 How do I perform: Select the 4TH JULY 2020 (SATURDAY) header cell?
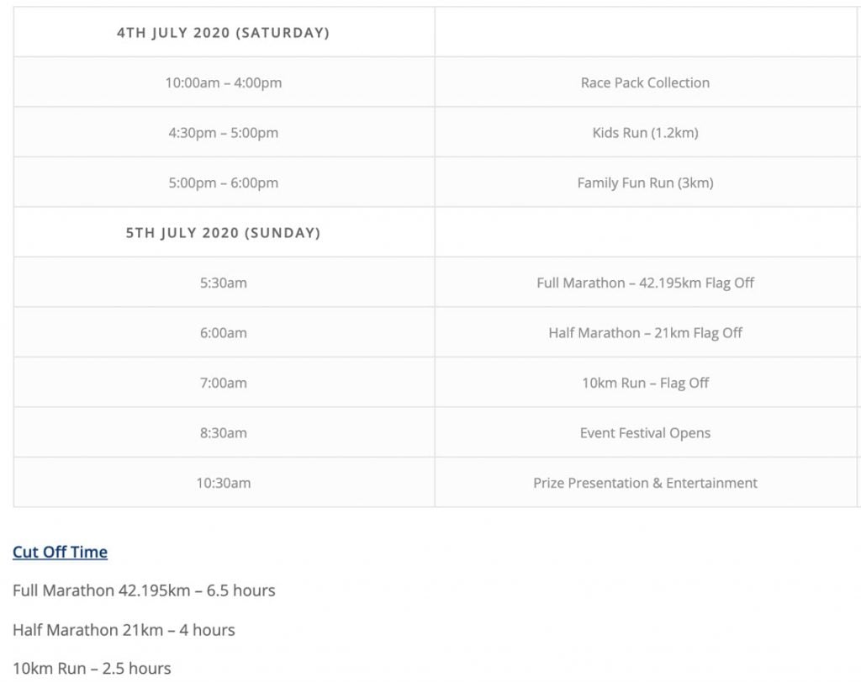coord(224,33)
